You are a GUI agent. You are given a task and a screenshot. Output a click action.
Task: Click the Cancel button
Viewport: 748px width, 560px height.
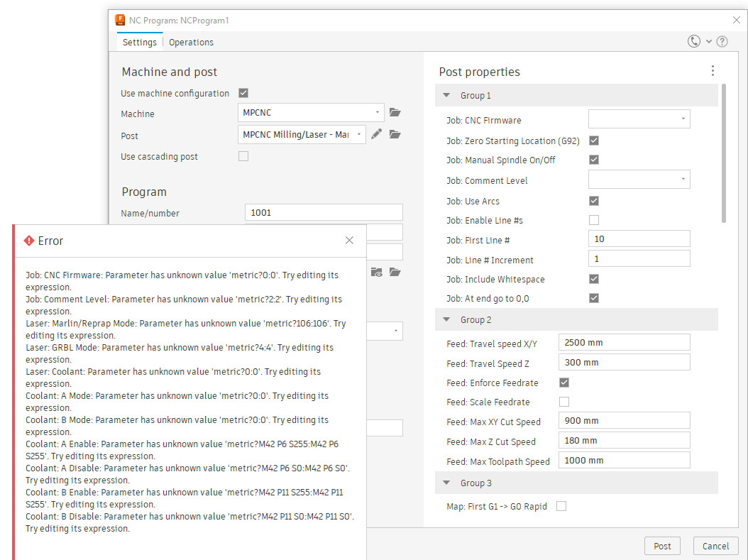pyautogui.click(x=715, y=546)
